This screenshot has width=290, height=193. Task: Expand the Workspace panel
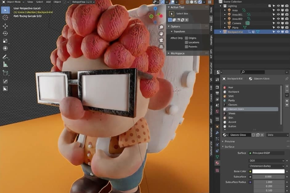(177, 53)
